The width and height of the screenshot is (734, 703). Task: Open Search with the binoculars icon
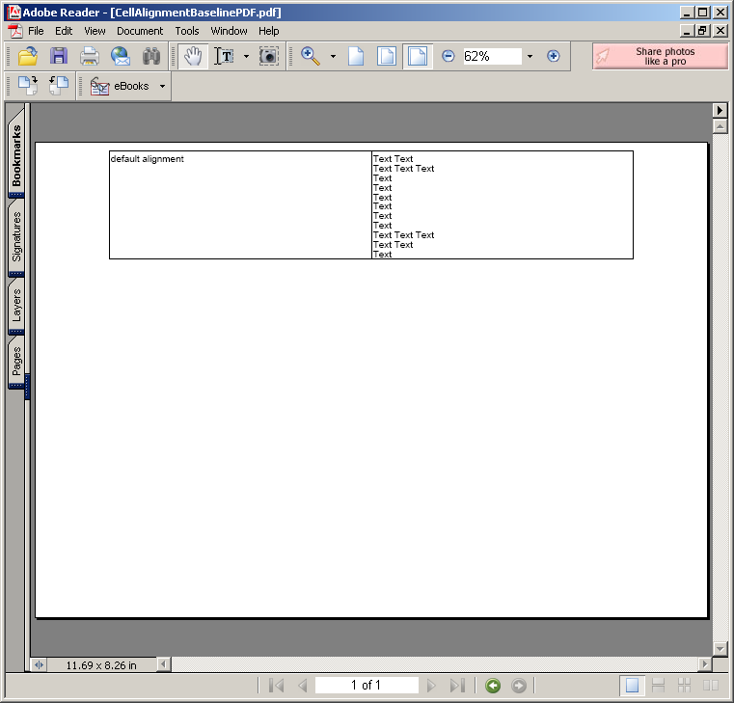tap(151, 56)
